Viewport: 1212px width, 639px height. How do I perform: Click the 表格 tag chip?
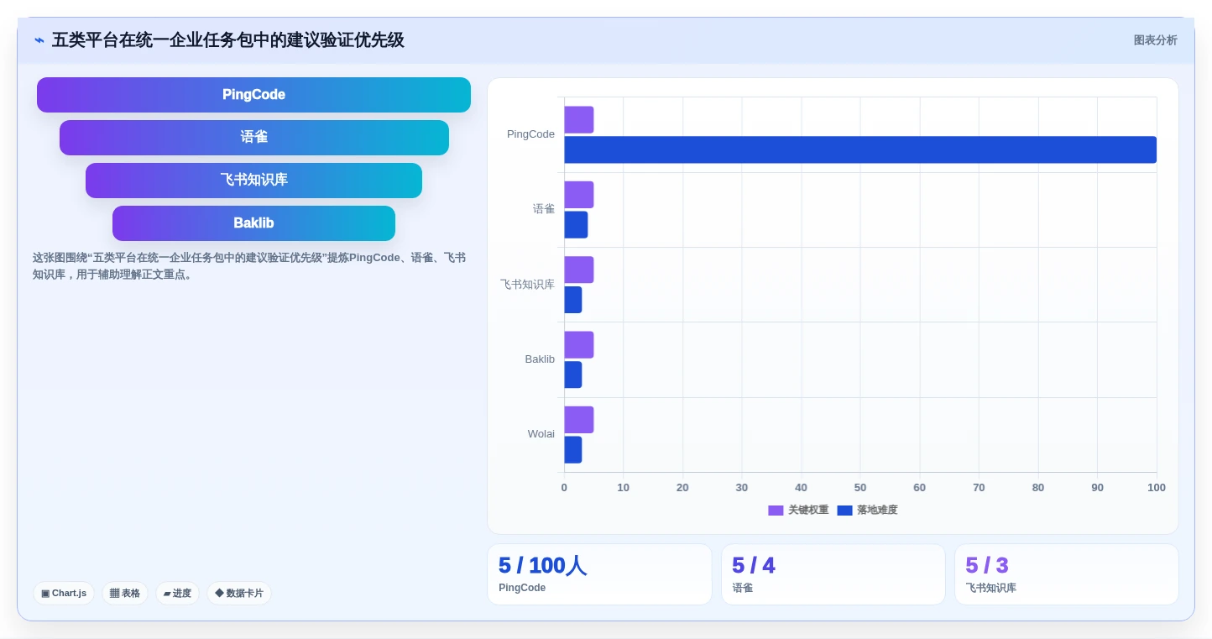coord(125,593)
